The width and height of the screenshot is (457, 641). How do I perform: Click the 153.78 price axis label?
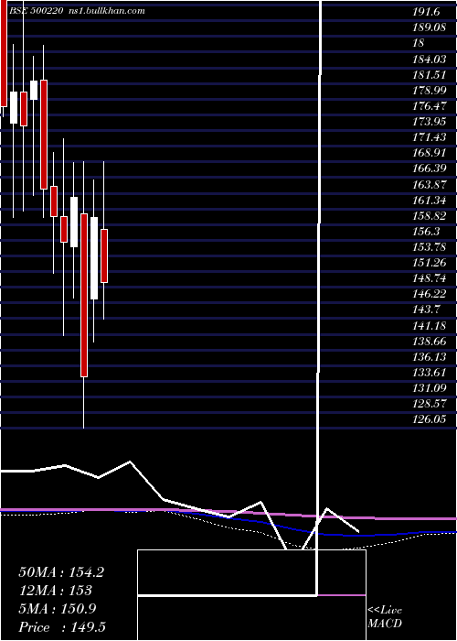pos(430,247)
